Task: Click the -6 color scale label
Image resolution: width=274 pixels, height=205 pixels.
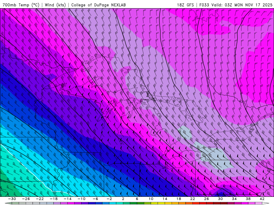Action: 96,199
